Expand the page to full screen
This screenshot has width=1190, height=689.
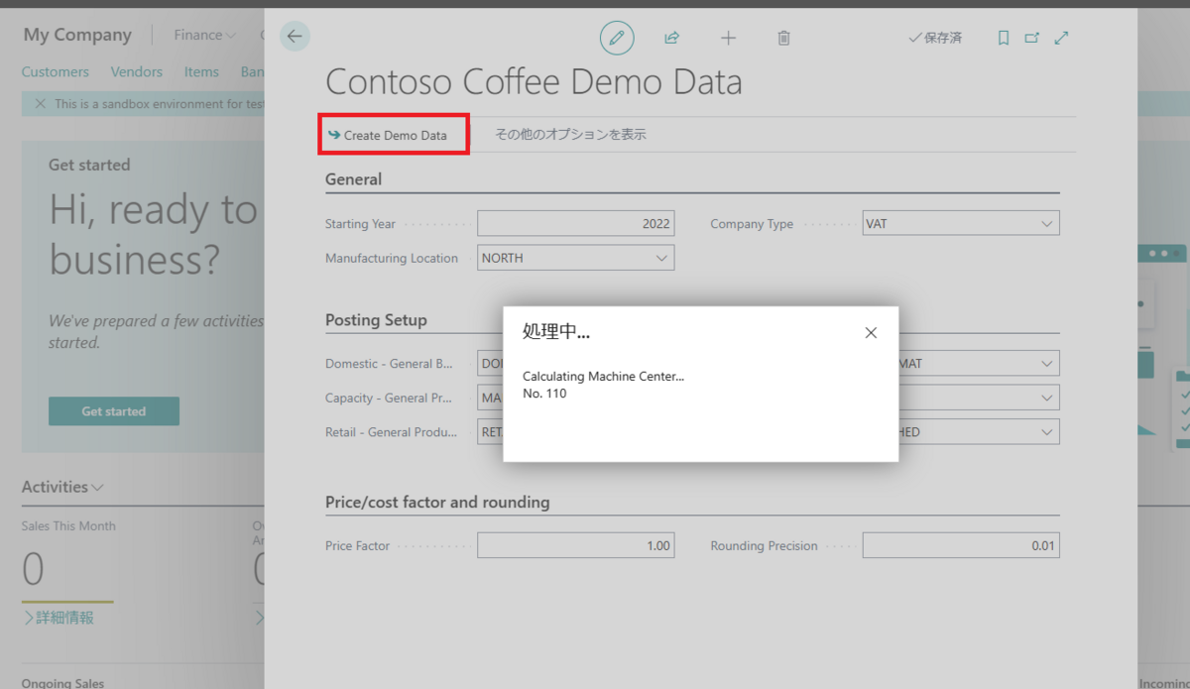tap(1062, 37)
